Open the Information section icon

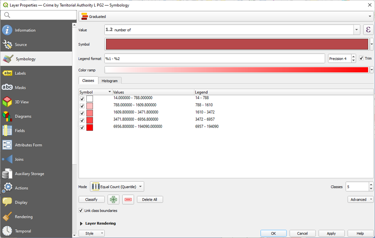tap(7, 30)
